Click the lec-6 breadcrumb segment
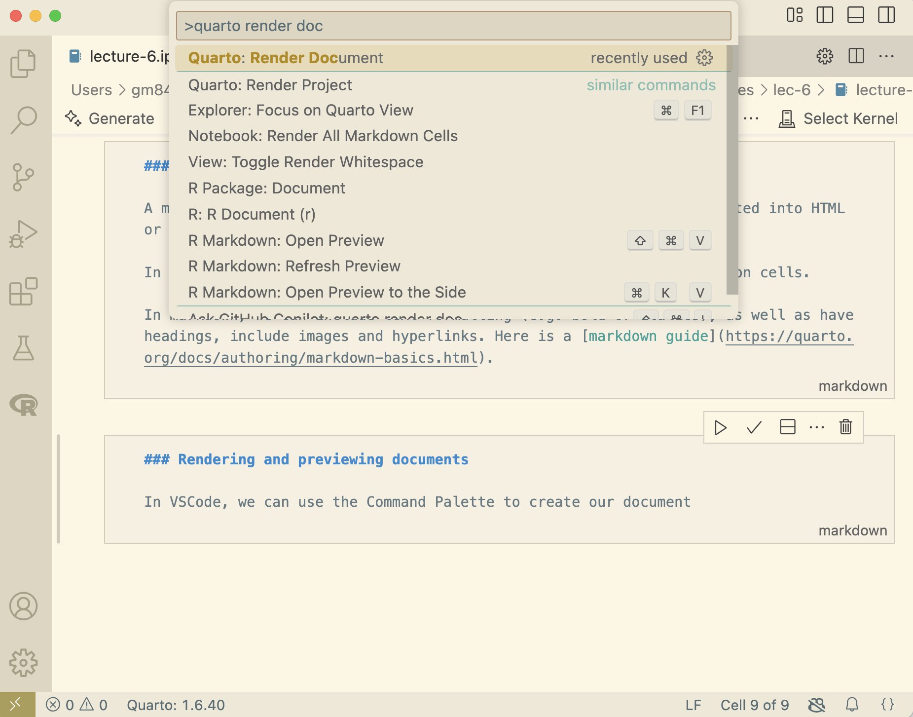This screenshot has width=913, height=717. (792, 90)
